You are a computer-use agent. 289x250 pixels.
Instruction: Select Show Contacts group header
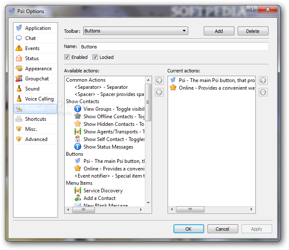(x=82, y=101)
